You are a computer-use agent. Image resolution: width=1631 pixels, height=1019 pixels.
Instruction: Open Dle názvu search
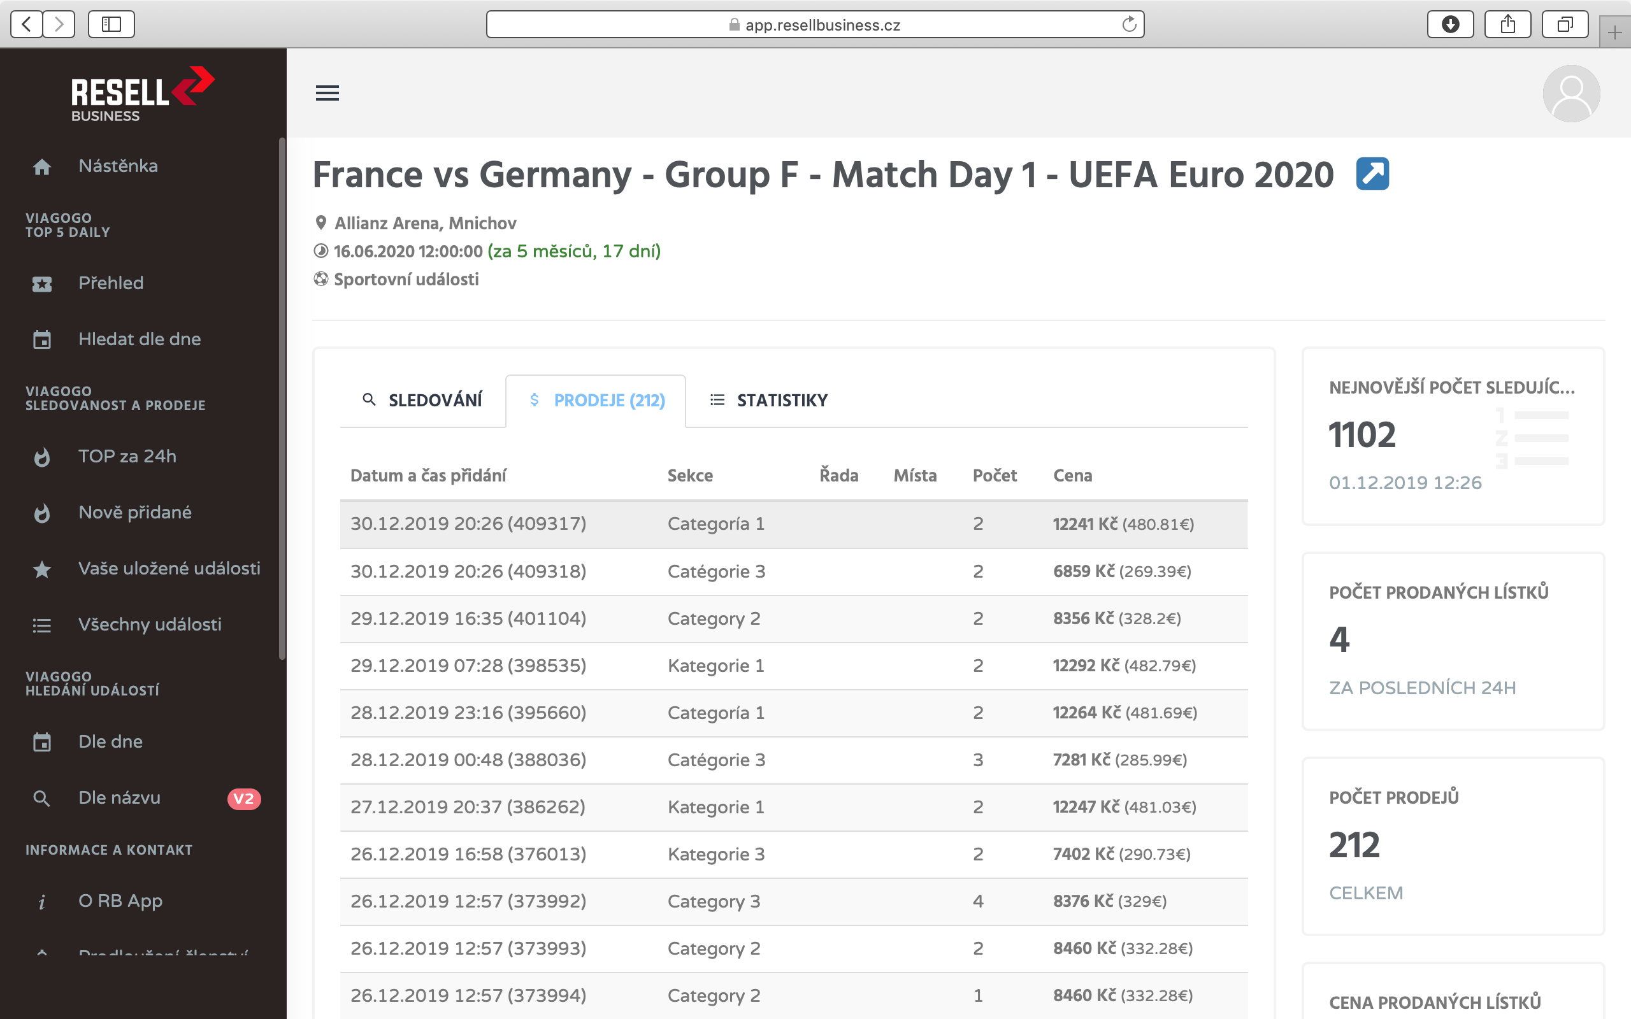tap(119, 797)
